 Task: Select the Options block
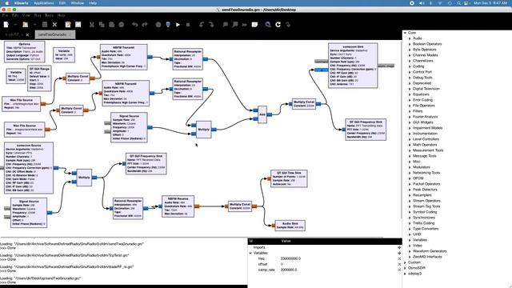tap(25, 51)
